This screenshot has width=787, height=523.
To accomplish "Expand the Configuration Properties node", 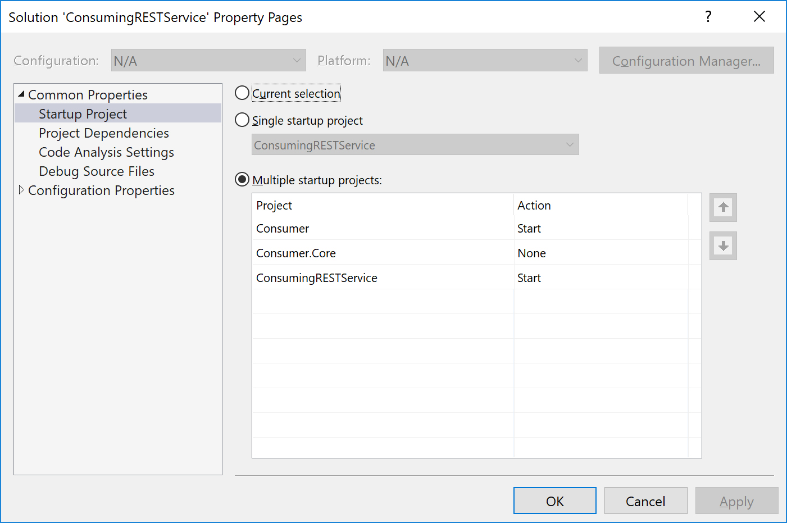I will [x=21, y=190].
